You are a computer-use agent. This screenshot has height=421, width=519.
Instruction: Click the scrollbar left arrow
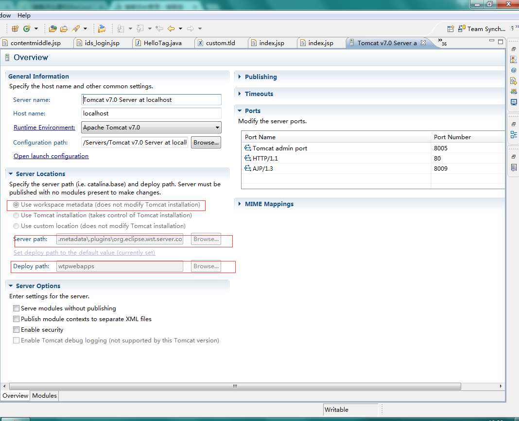tap(4, 386)
